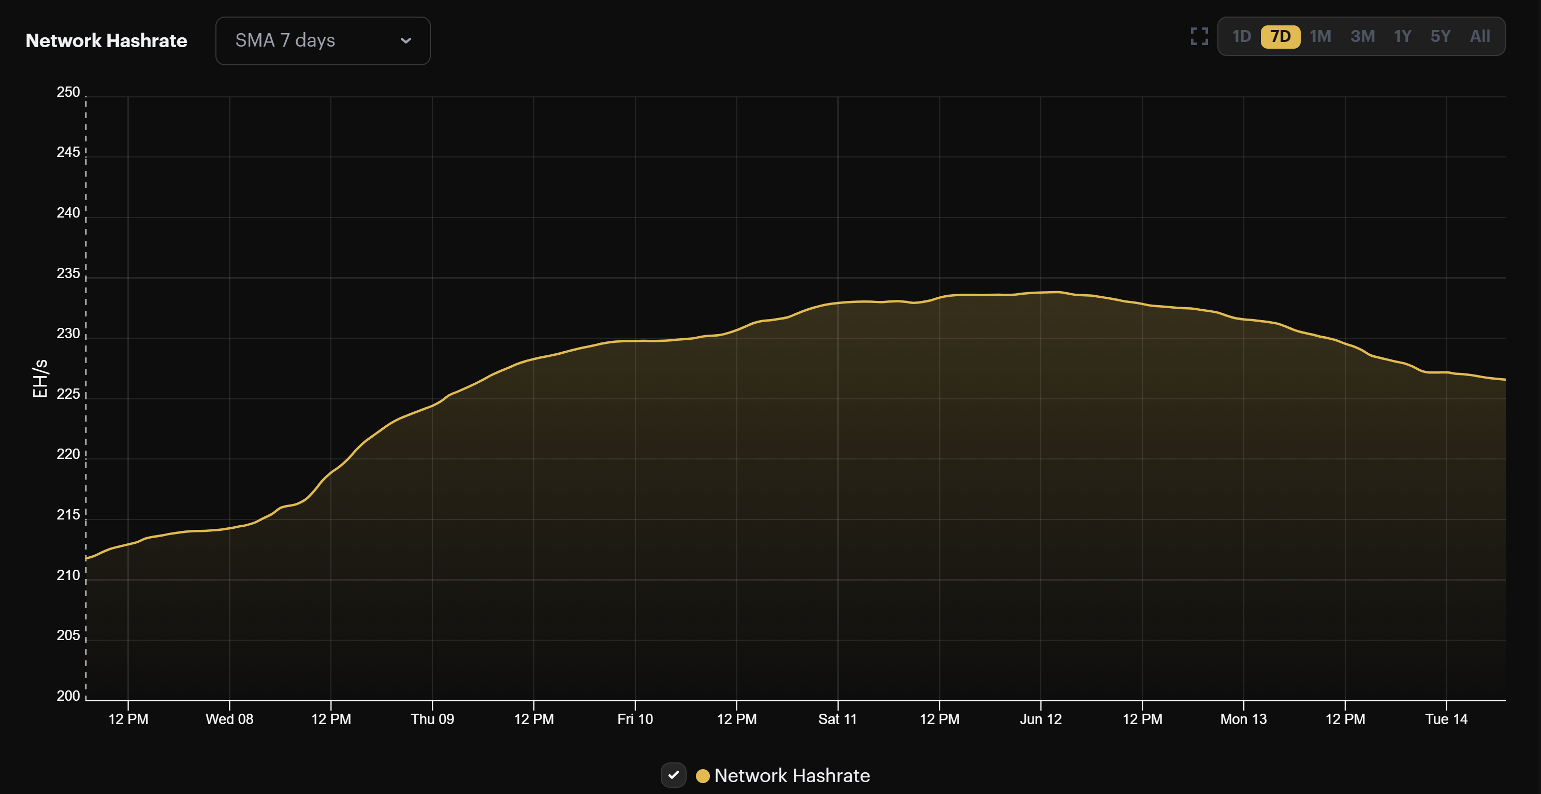This screenshot has height=794, width=1541.
Task: Click the yellow legend swatch to change series color
Action: 704,775
